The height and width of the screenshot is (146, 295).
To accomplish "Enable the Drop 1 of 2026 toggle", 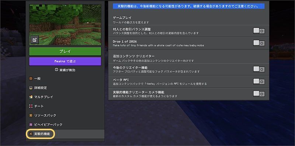I will tap(259, 43).
